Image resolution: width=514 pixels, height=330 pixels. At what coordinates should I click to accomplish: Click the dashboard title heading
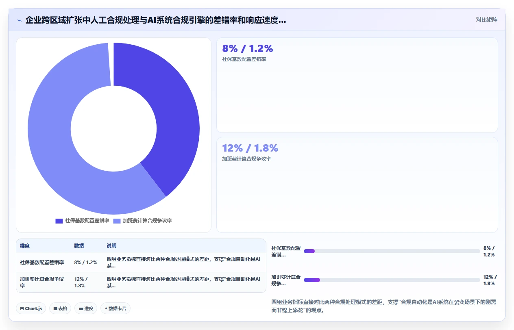coord(156,20)
